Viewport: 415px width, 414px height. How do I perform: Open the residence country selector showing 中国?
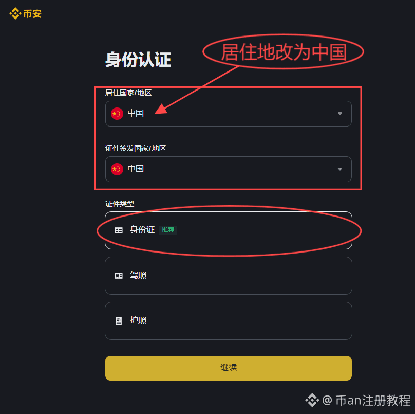229,114
